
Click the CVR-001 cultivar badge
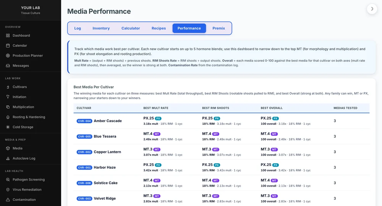coord(84,167)
